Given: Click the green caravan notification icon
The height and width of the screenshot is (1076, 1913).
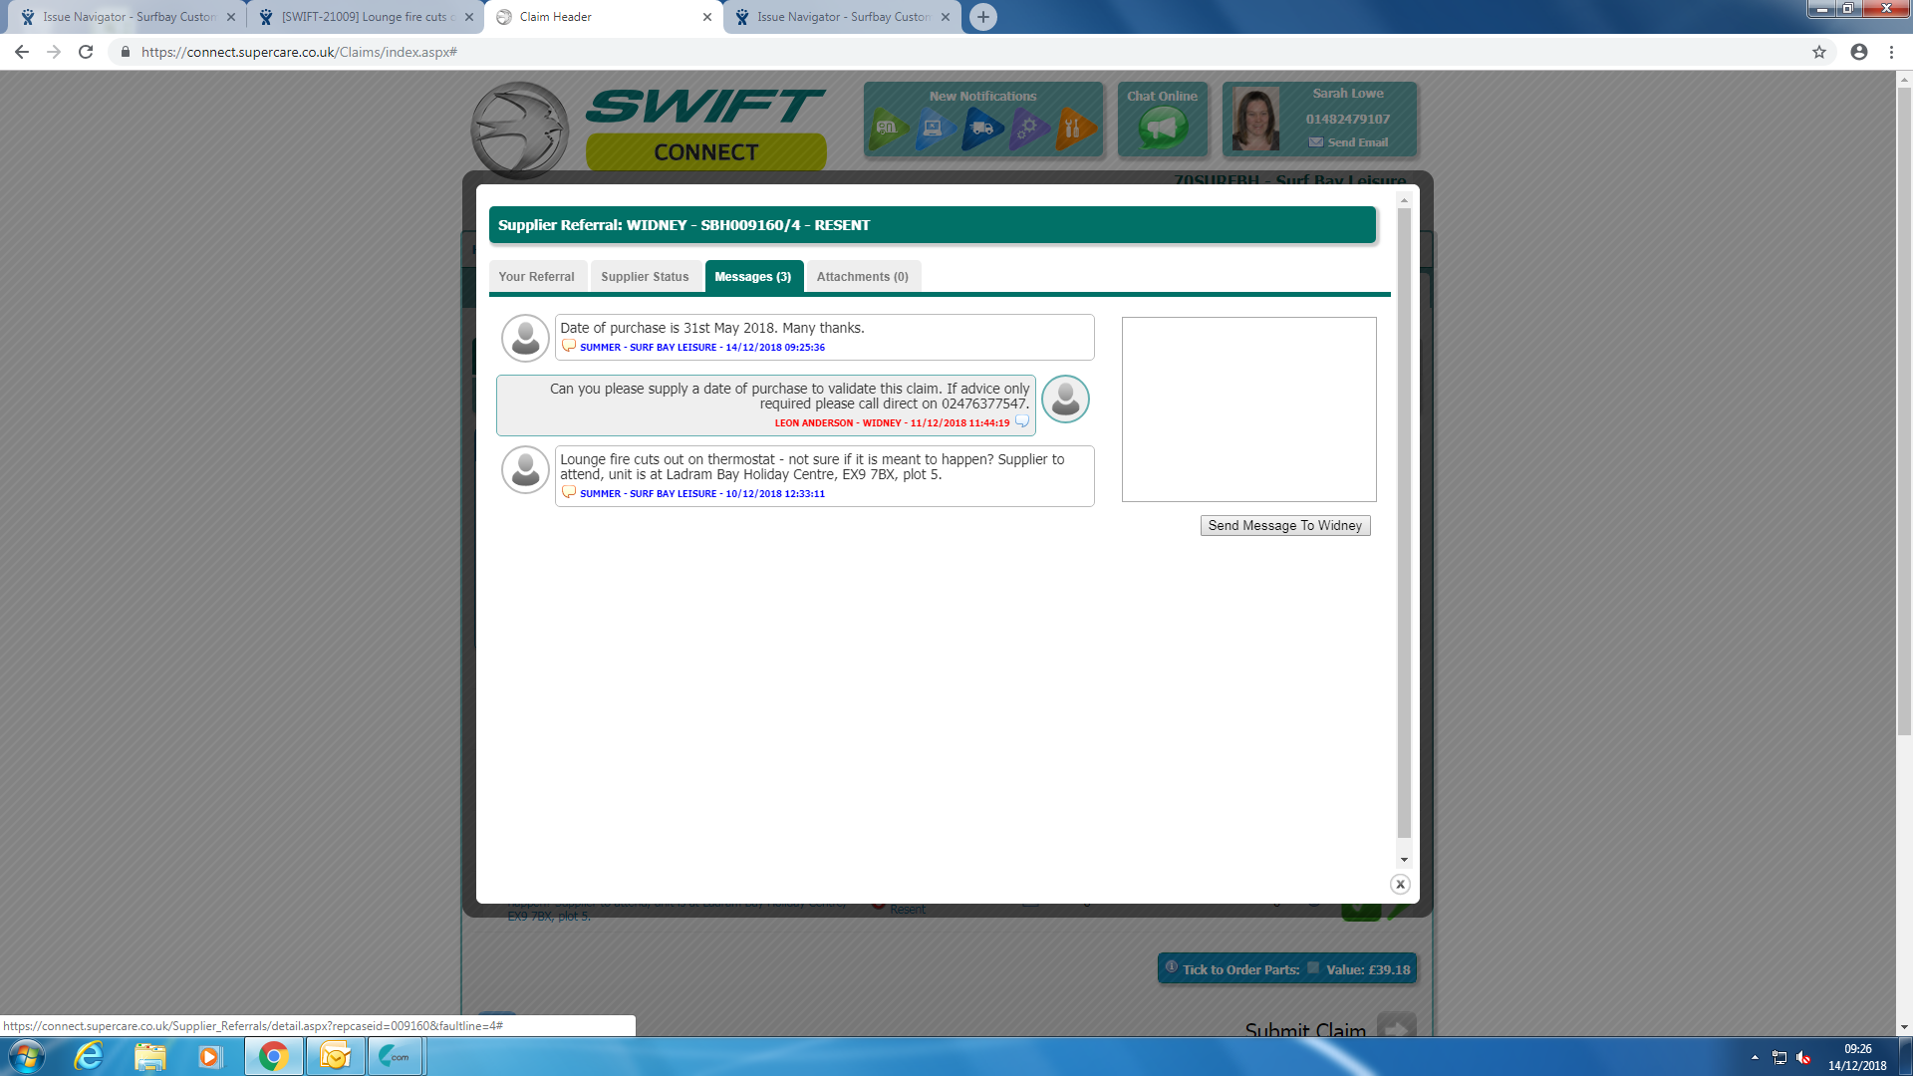Looking at the screenshot, I should [887, 128].
